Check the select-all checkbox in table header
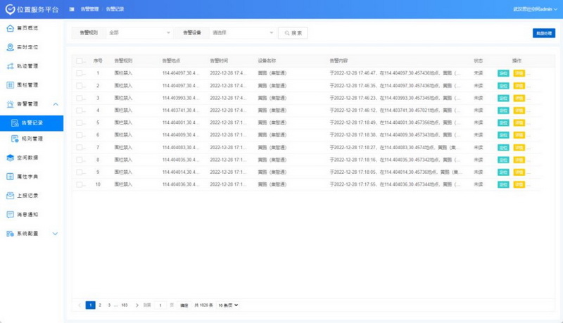The image size is (563, 323). [x=80, y=61]
